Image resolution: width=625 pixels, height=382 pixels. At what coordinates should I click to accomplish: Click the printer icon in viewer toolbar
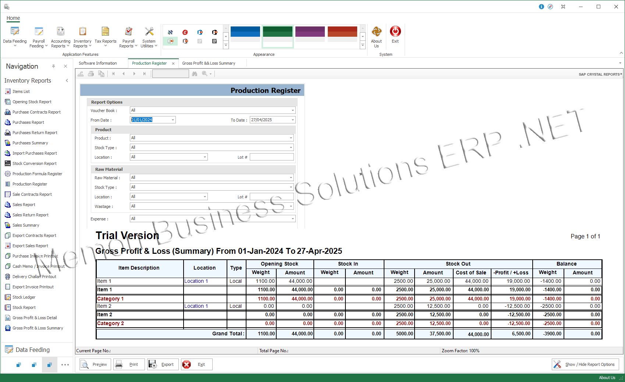coord(91,74)
